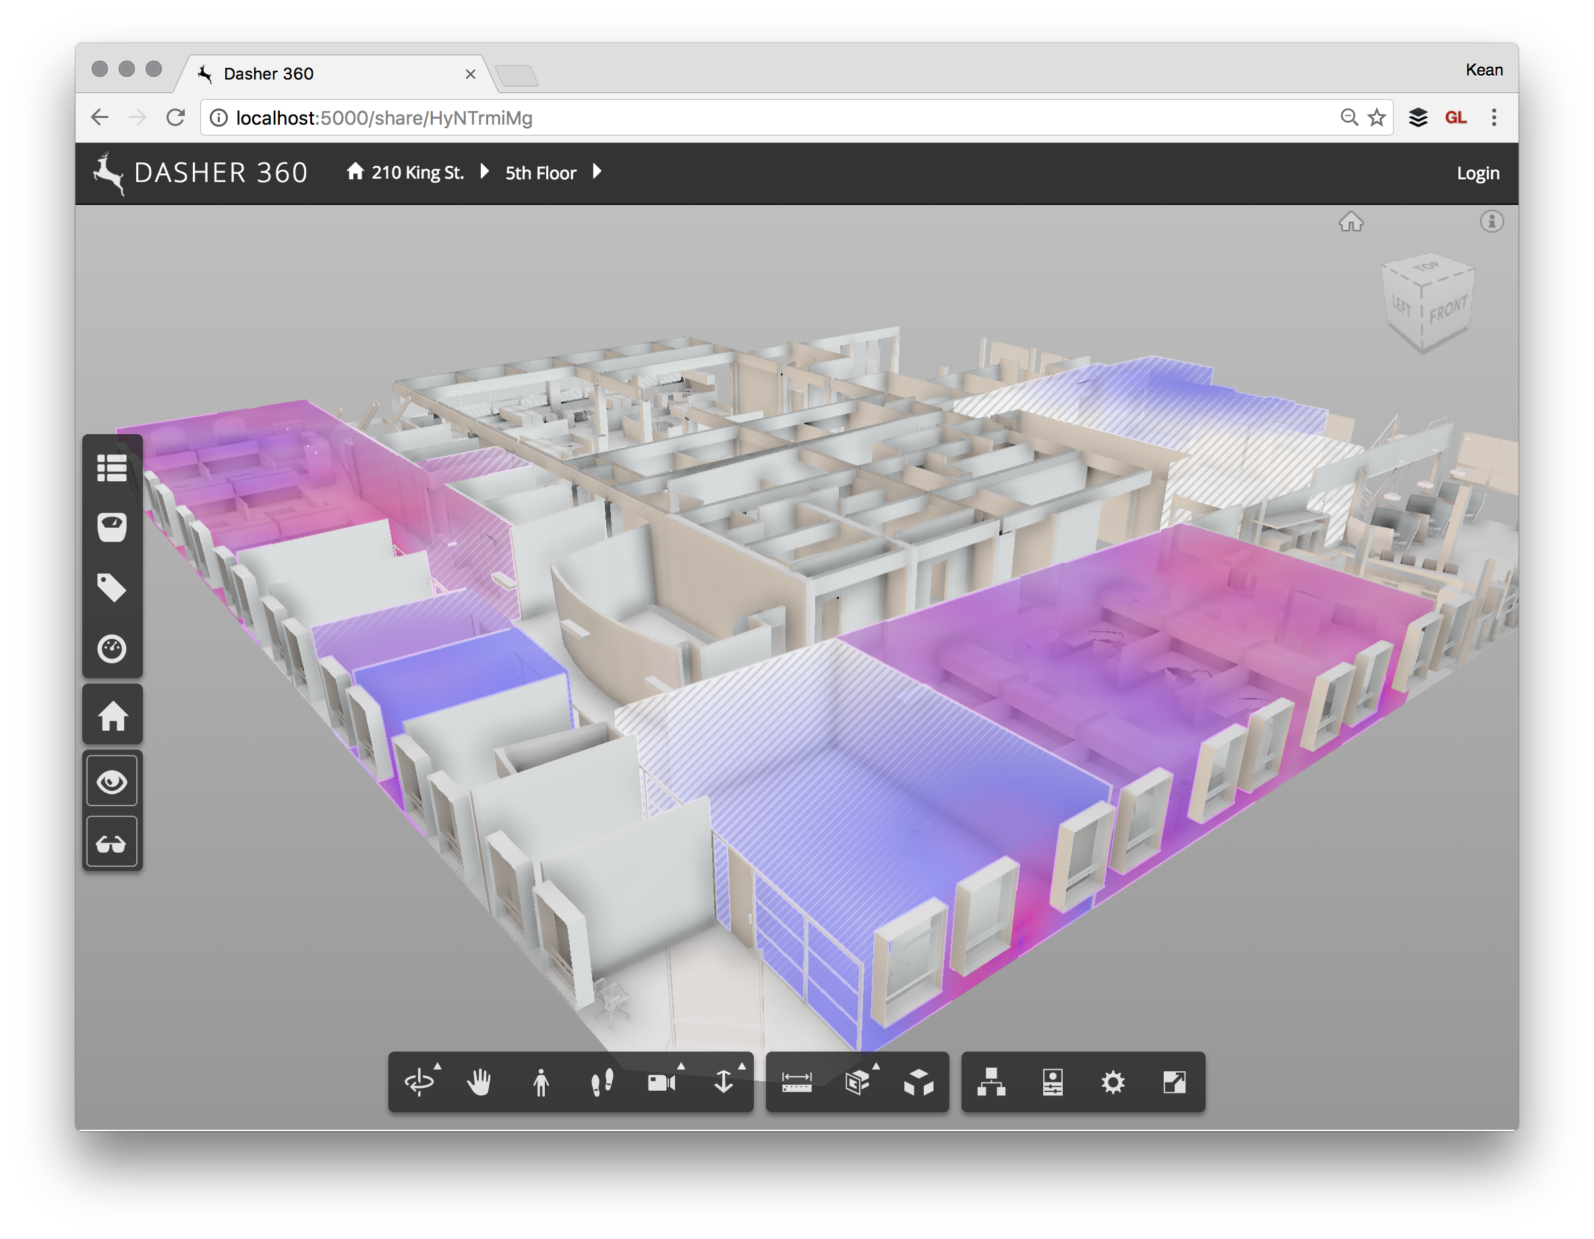
Task: Toggle full screen mode
Action: click(1175, 1082)
